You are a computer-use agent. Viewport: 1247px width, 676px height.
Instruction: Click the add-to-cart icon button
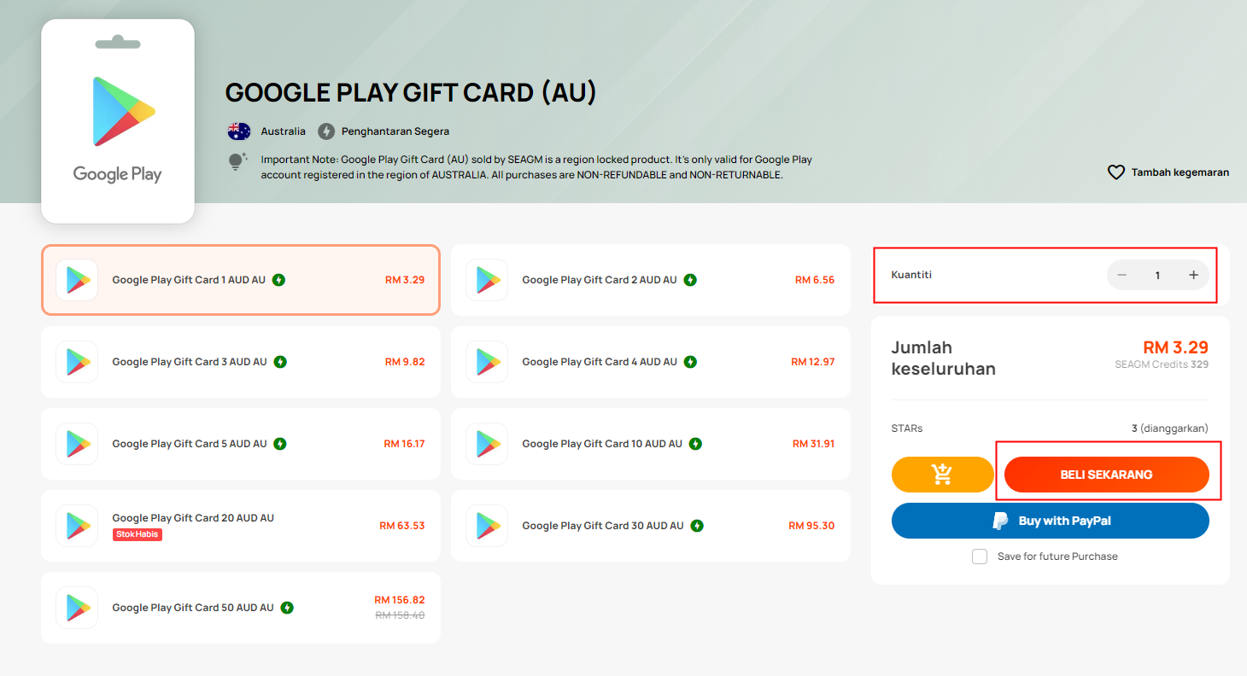pos(943,475)
